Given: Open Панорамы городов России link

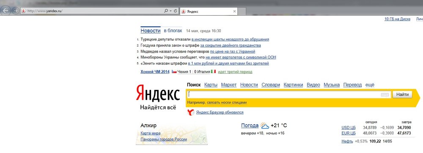Looking at the screenshot, I should (164, 139).
